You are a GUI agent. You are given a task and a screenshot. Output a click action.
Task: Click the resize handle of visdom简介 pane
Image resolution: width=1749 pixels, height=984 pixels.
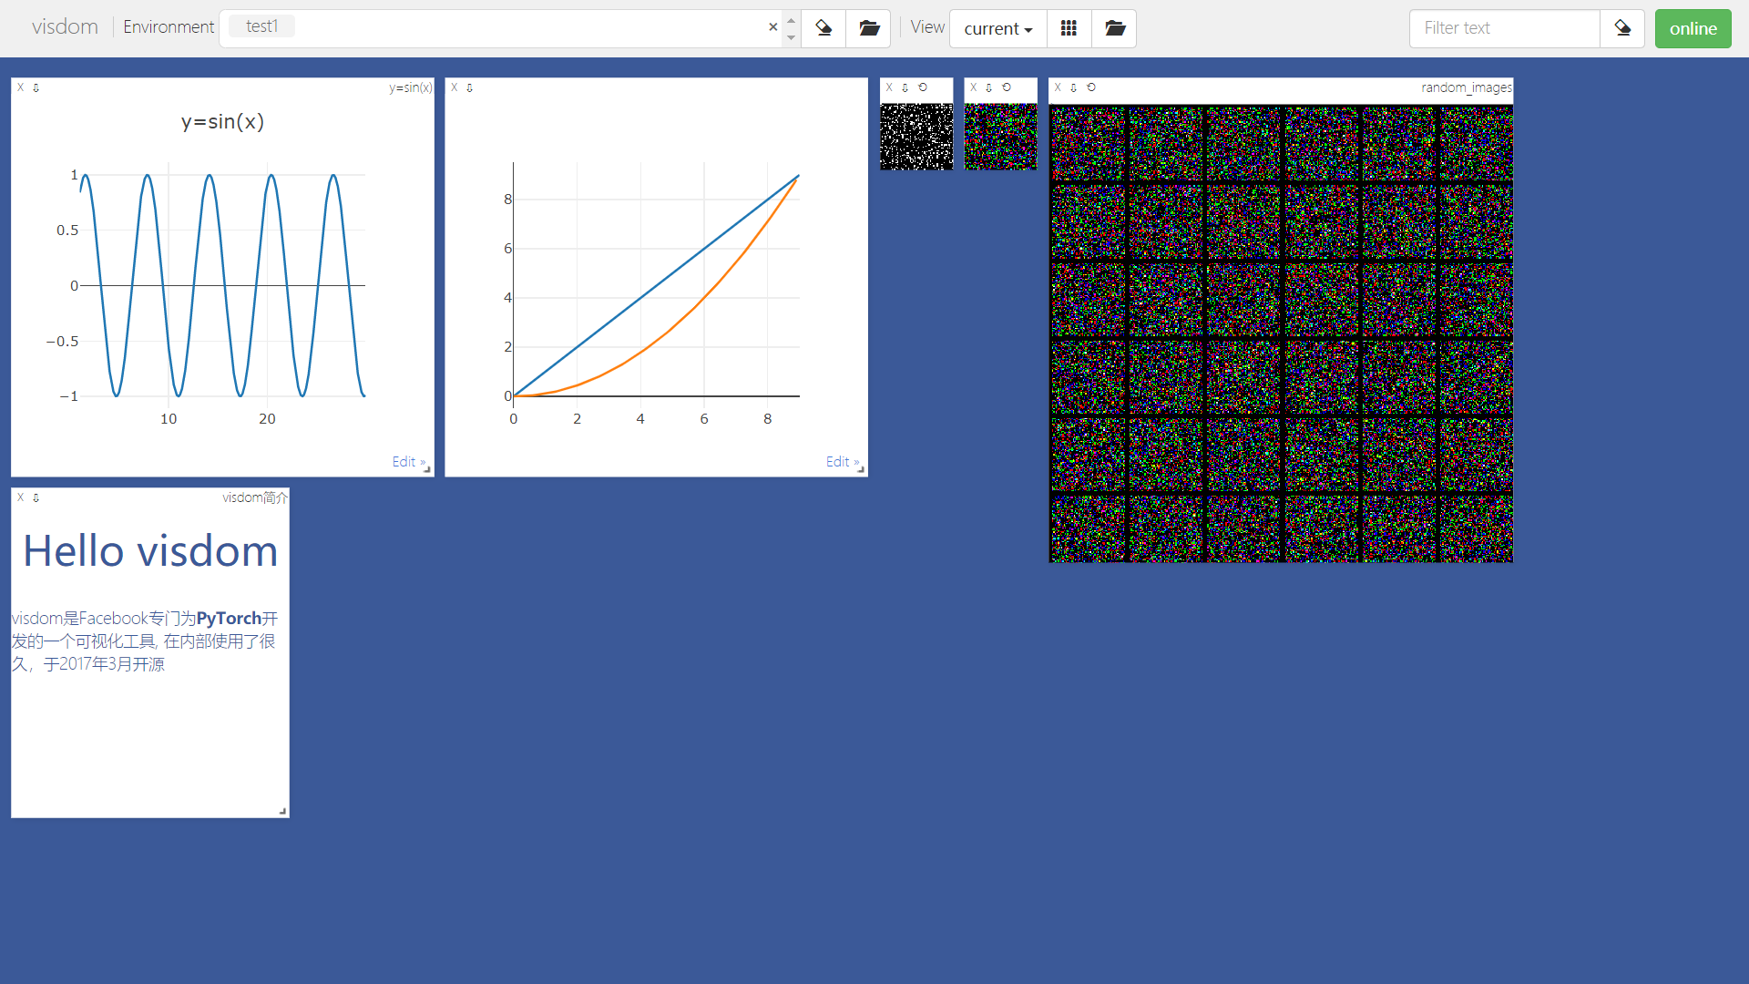[282, 811]
